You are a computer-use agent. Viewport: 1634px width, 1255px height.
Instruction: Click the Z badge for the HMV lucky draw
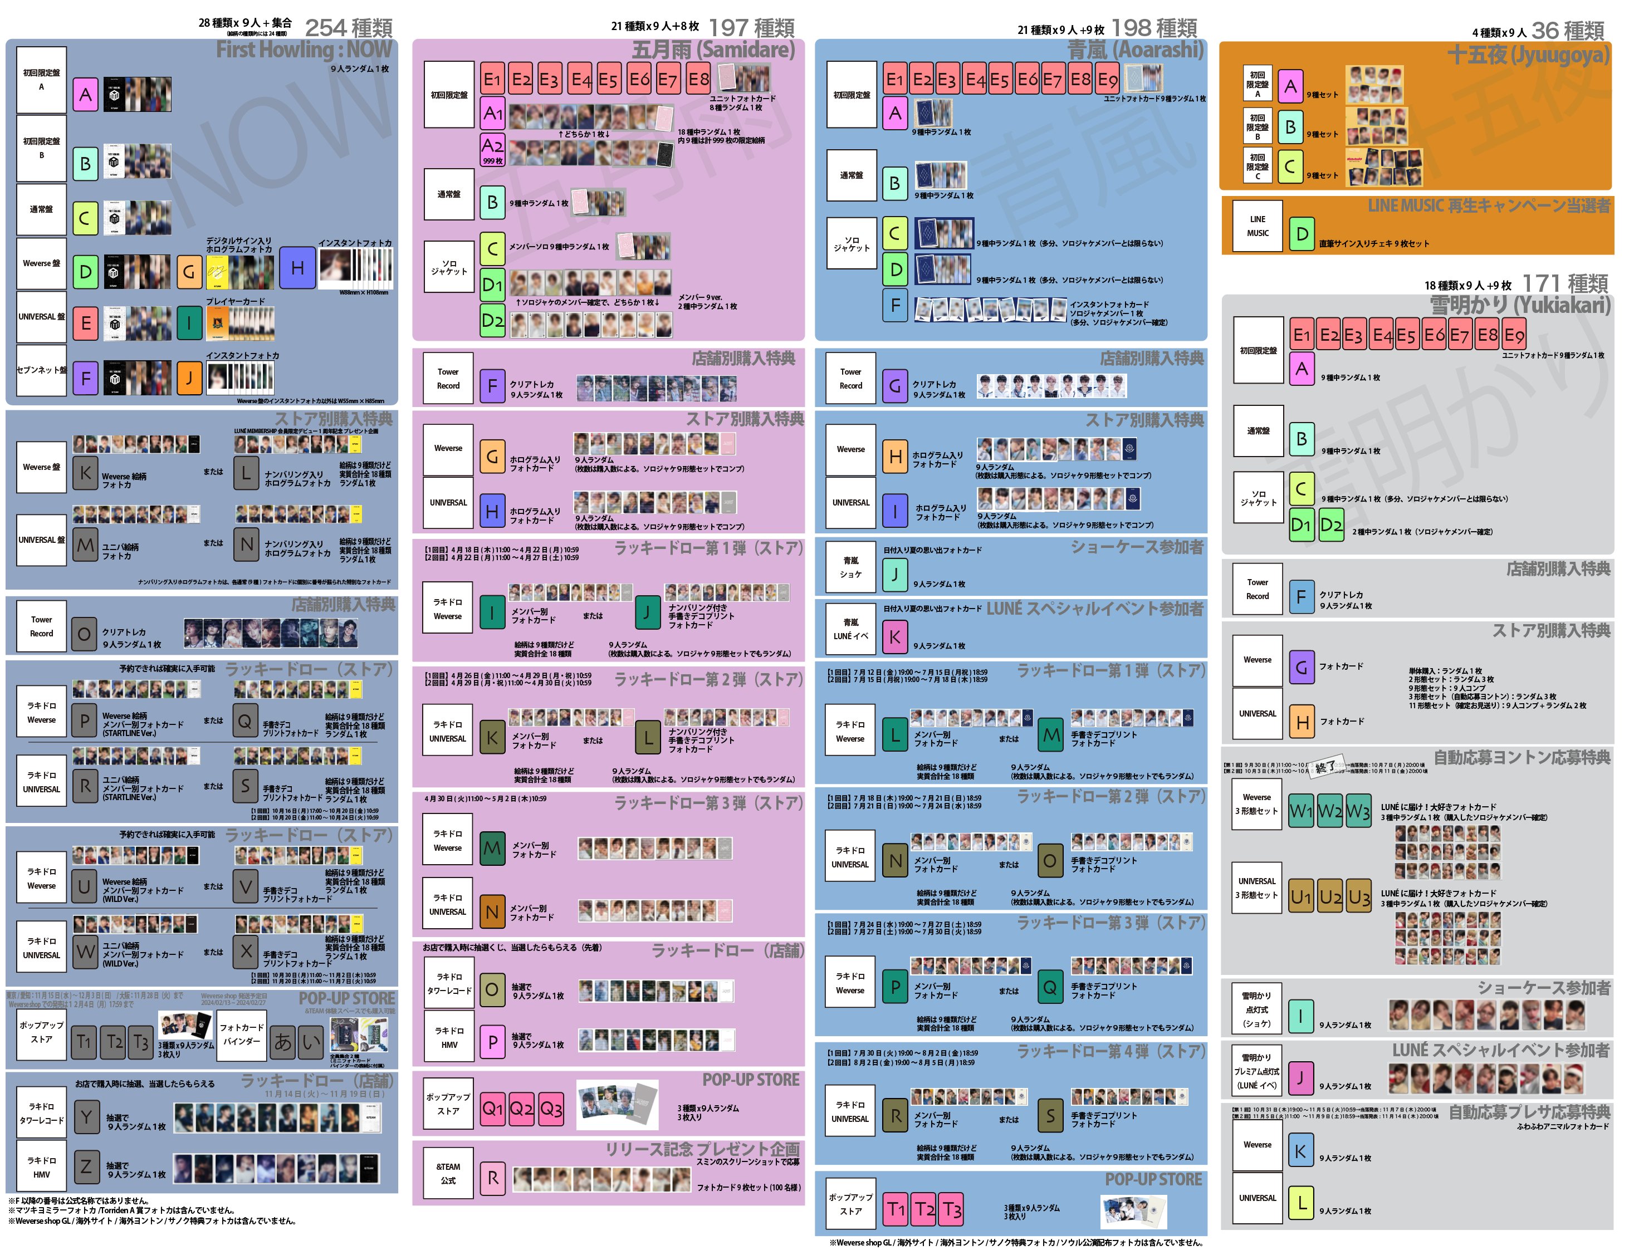coord(86,1166)
